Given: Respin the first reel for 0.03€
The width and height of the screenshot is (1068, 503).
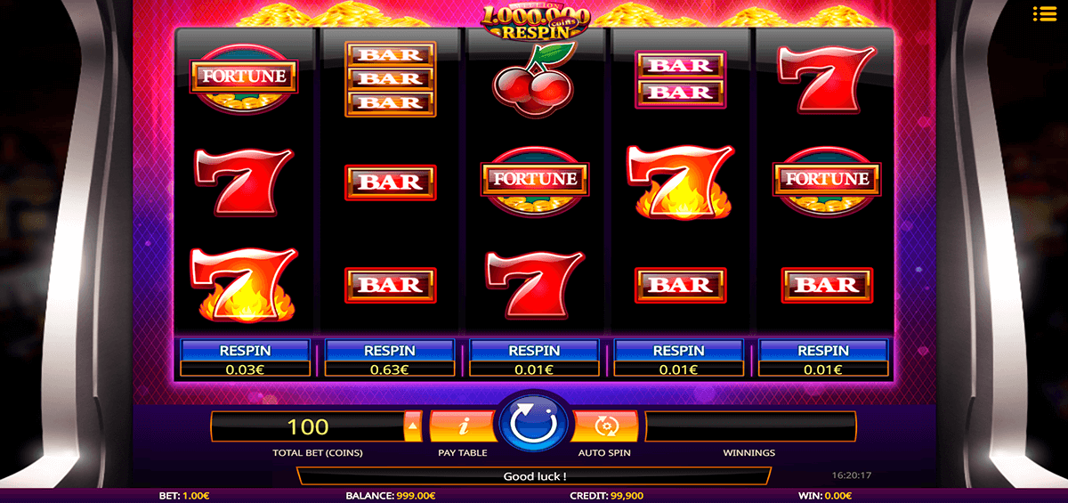Looking at the screenshot, I should pos(245,359).
